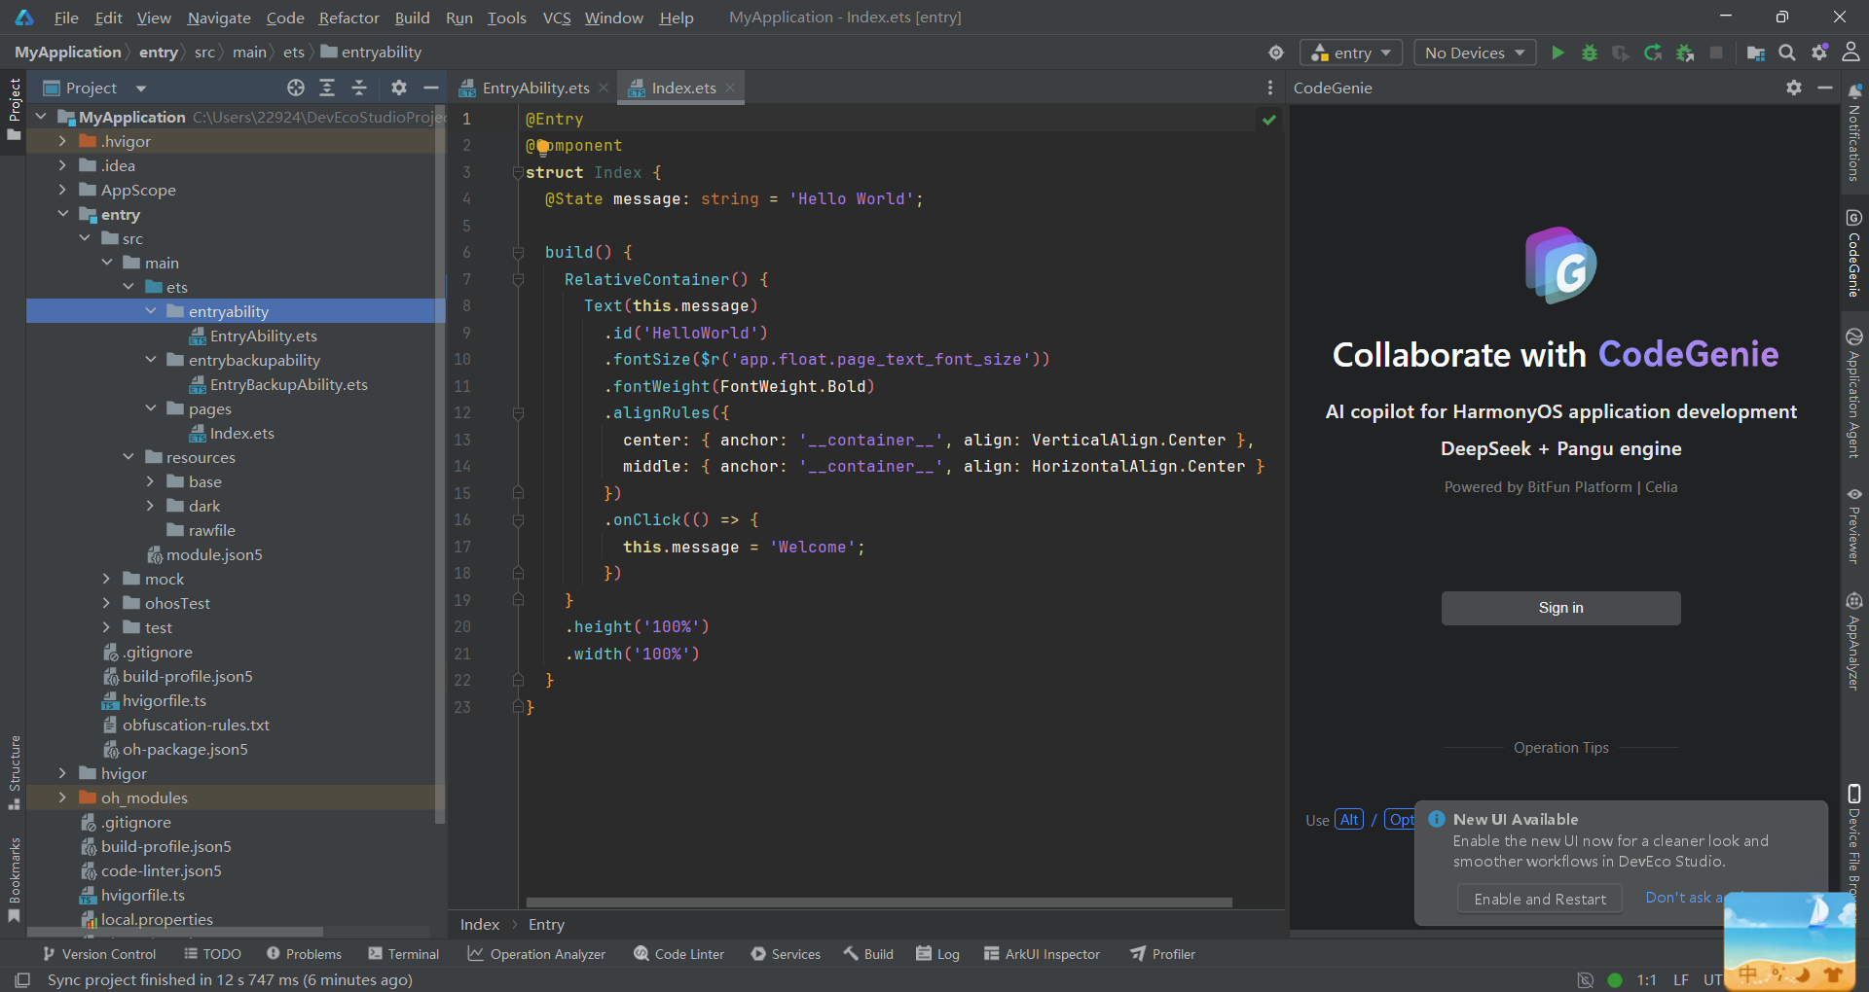Toggle the Project stripe button on left edge
This screenshot has width=1869, height=992.
click(14, 109)
